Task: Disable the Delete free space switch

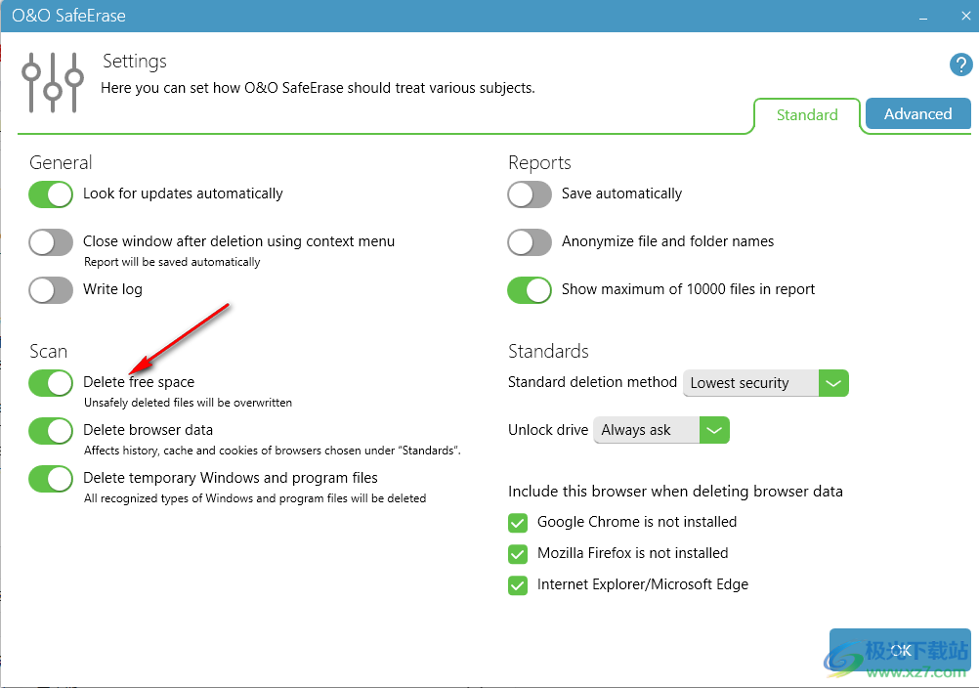Action: point(51,383)
